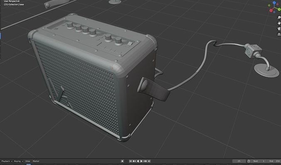
Task: Toggle the preview range clock icon
Action: pos(249,161)
